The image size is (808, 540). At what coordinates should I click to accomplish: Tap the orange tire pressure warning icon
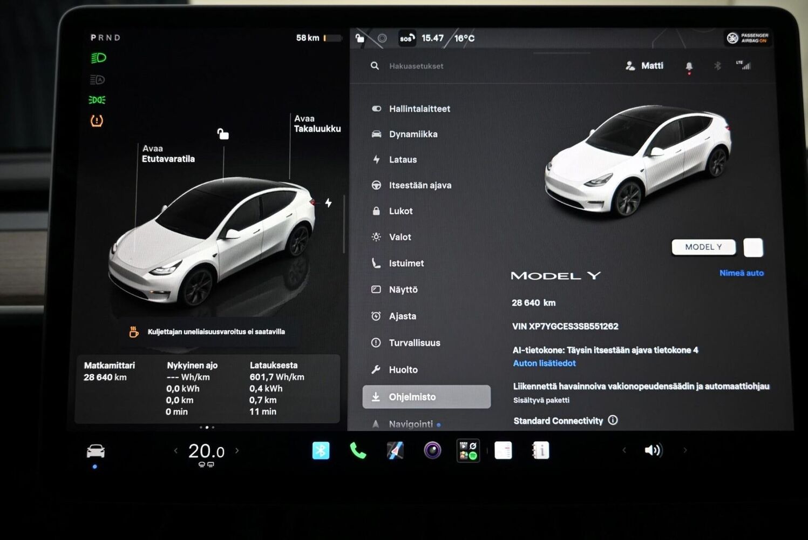97,121
